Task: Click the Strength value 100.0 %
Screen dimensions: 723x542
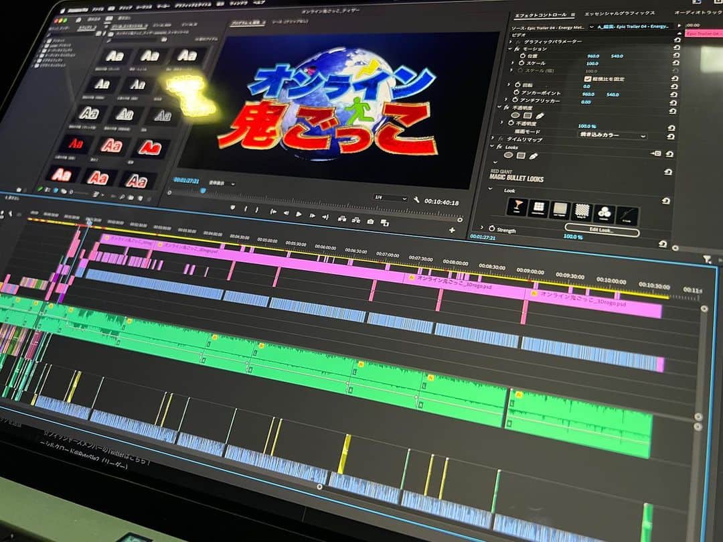Action: 572,236
